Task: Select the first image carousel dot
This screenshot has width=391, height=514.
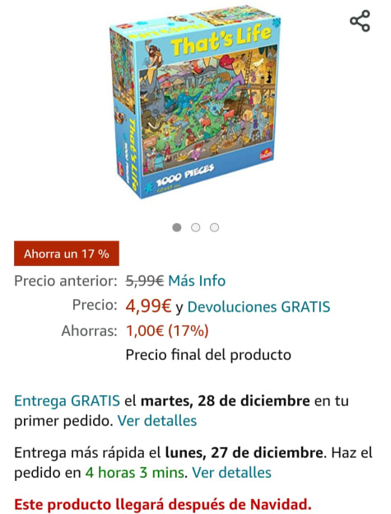Action: click(x=177, y=227)
